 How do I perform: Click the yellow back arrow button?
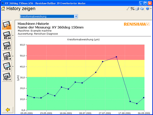click(8, 110)
